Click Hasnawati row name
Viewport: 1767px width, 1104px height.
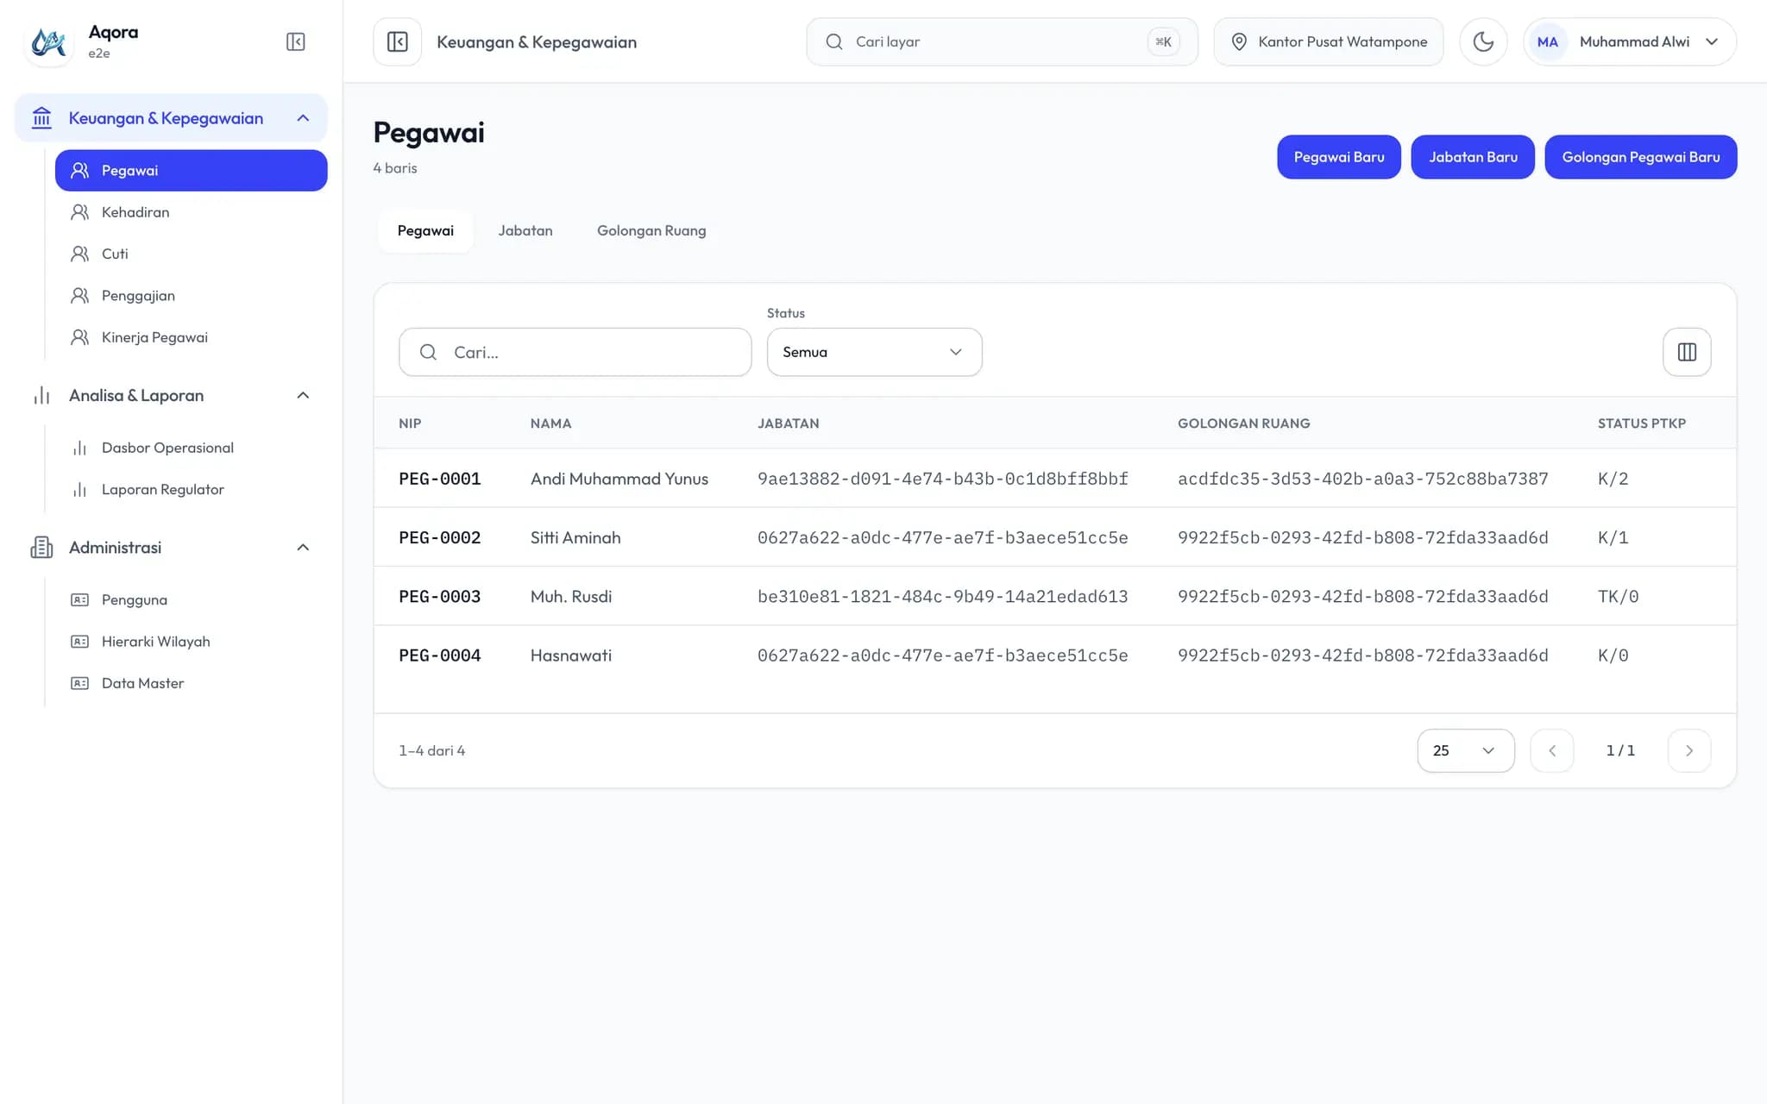[x=571, y=655]
